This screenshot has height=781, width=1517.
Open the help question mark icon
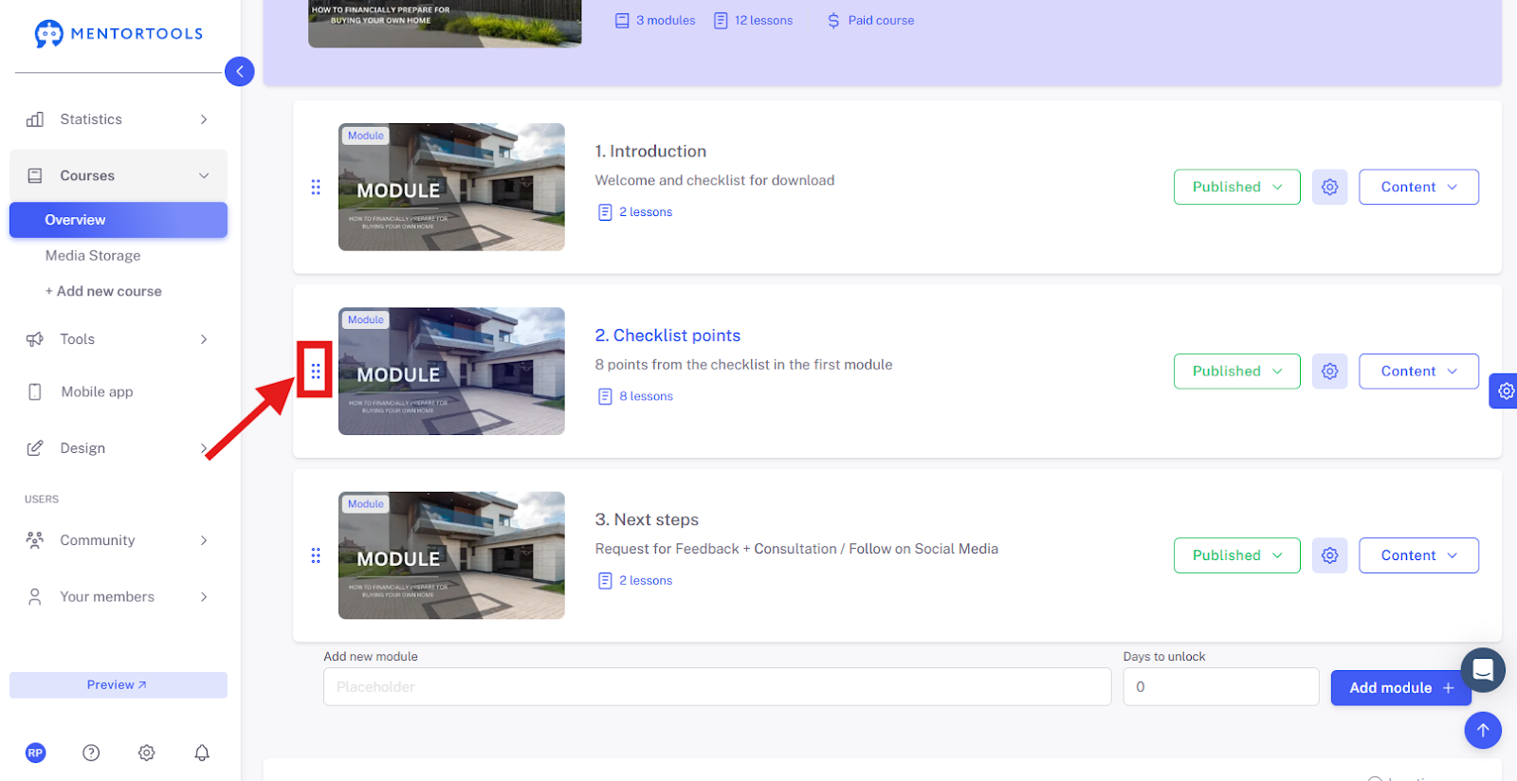coord(91,753)
